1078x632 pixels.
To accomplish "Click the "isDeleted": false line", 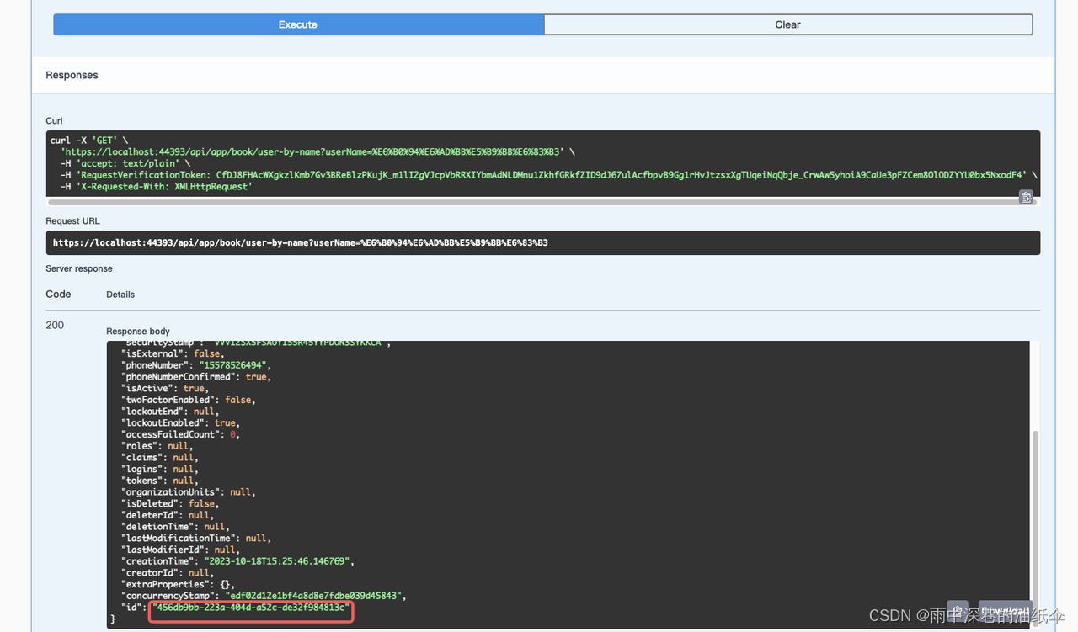I will (171, 503).
